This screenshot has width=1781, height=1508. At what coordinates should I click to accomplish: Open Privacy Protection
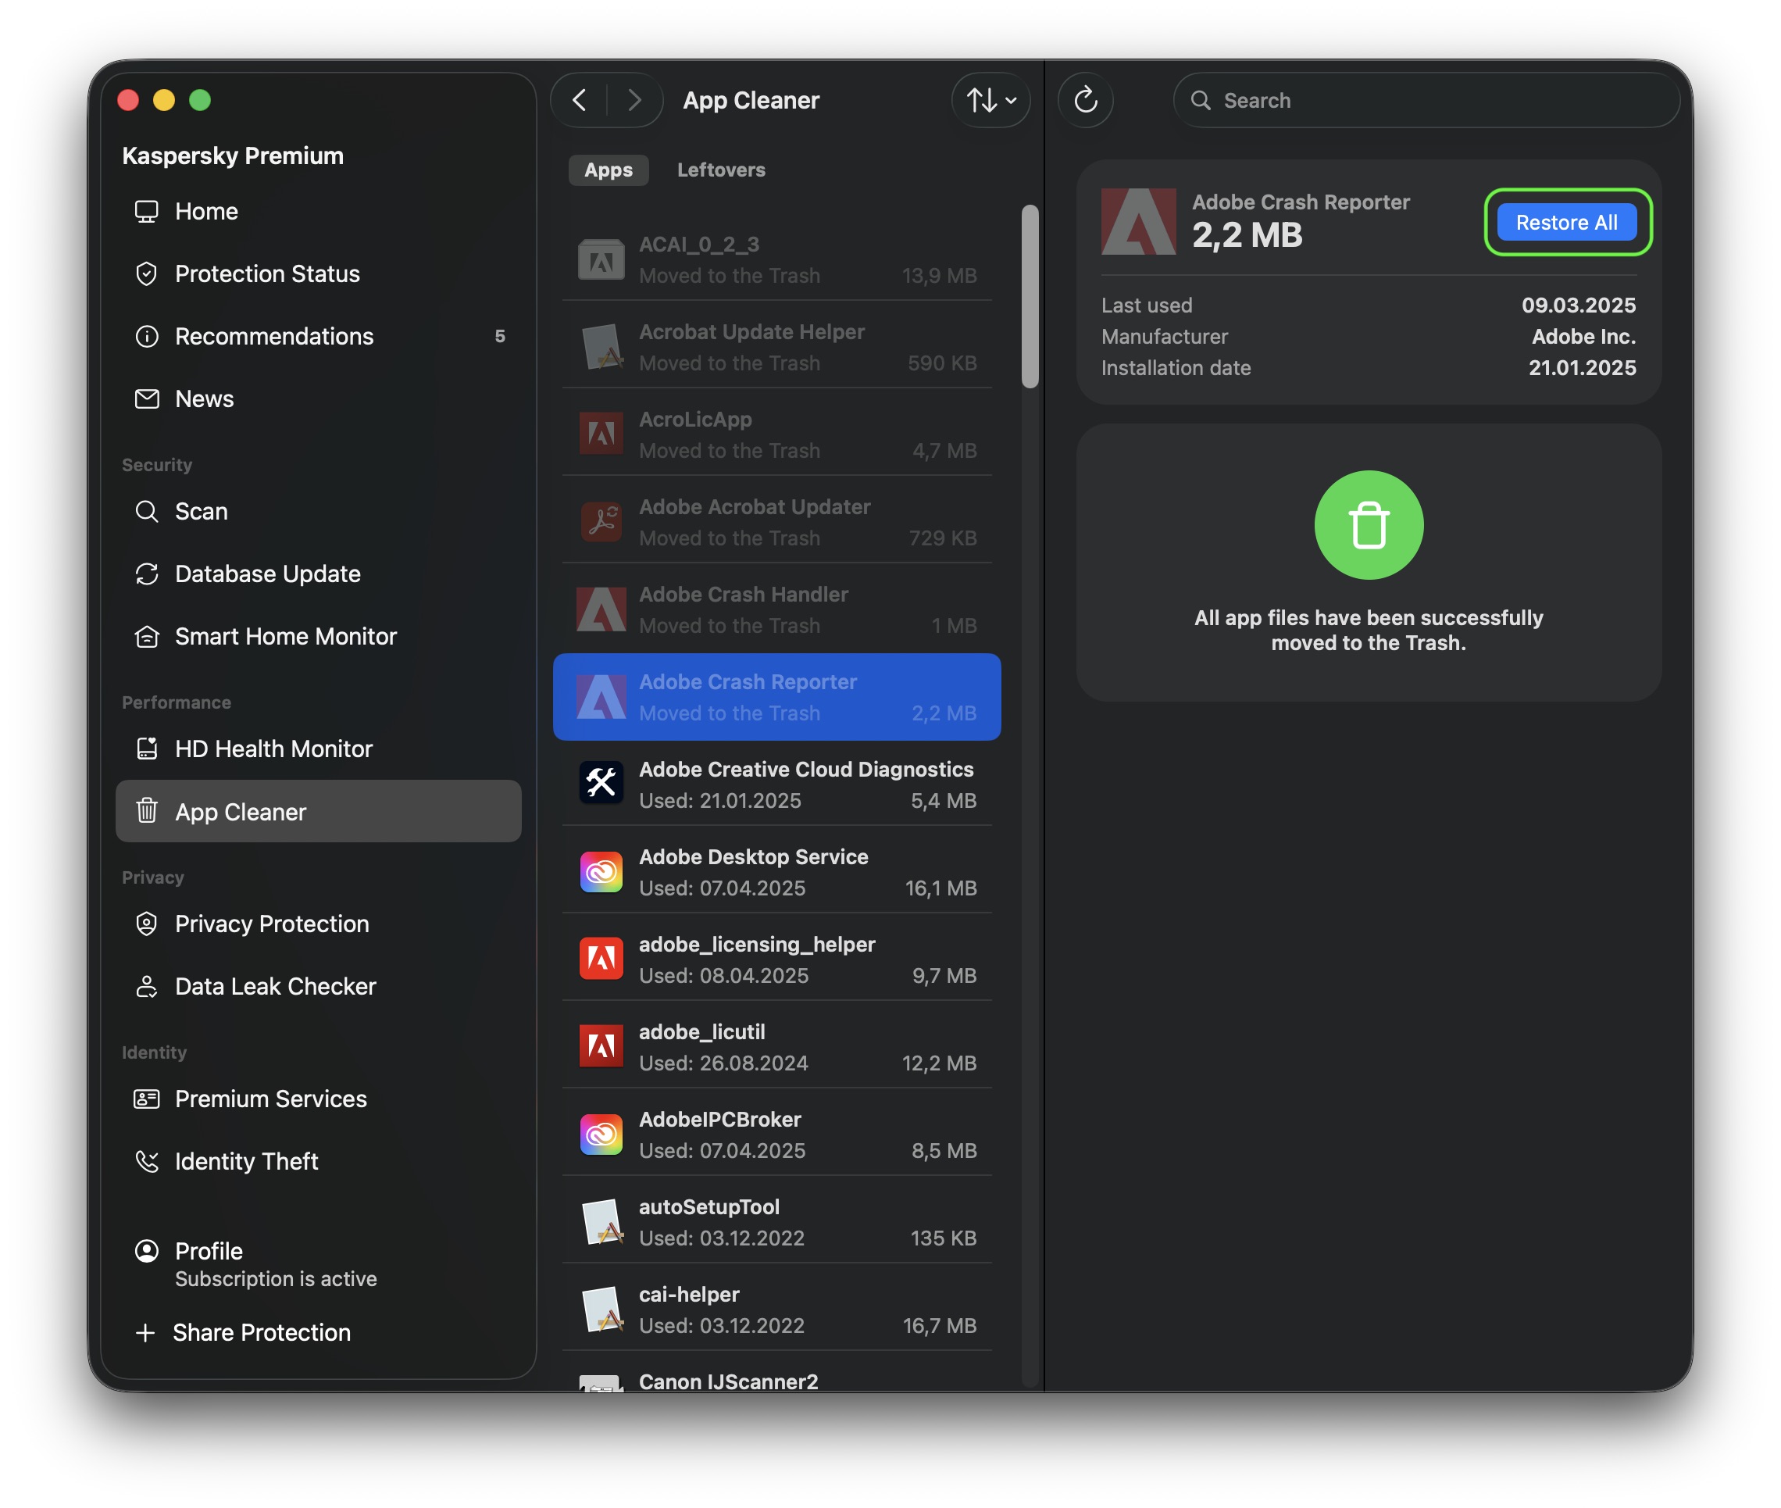(x=318, y=924)
